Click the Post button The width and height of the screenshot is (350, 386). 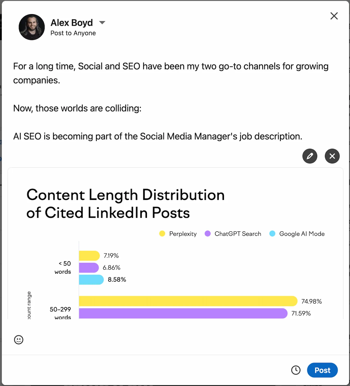tap(322, 370)
